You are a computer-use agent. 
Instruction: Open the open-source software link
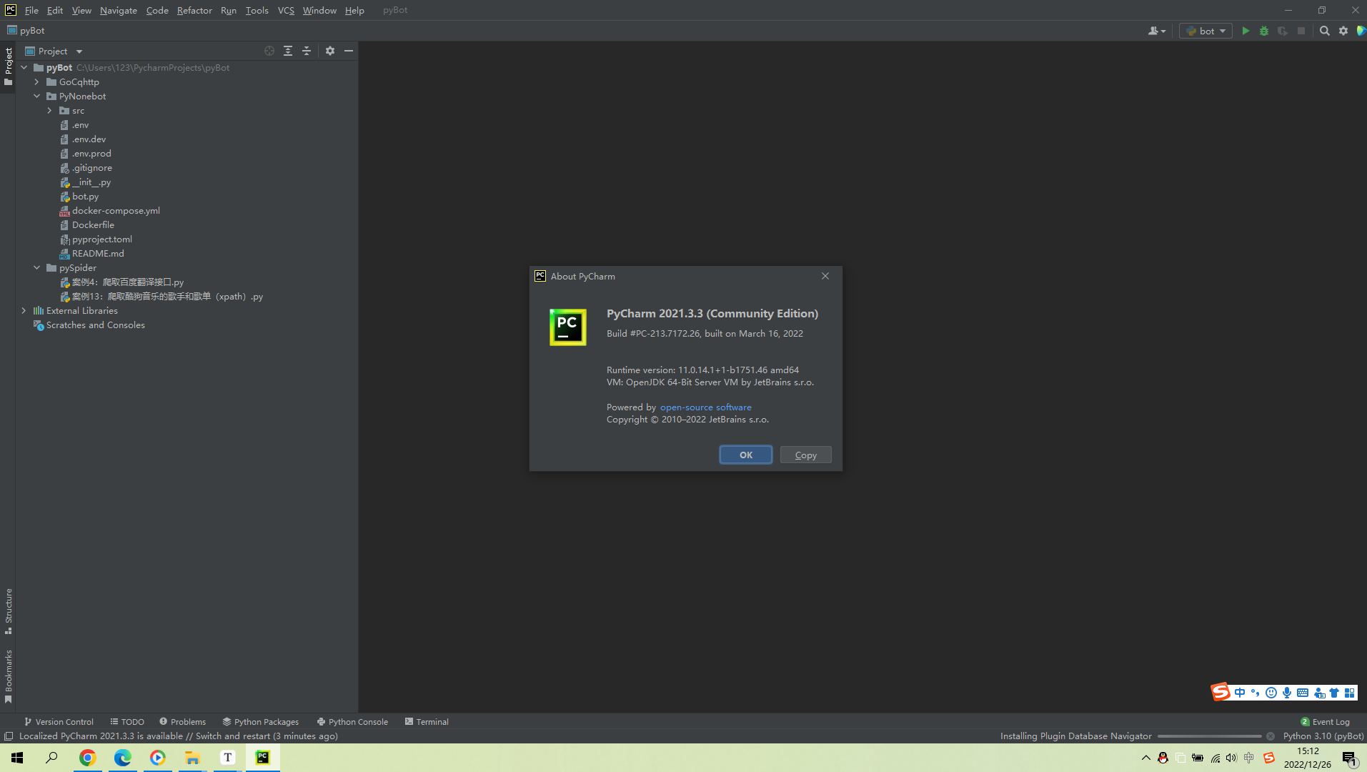706,407
